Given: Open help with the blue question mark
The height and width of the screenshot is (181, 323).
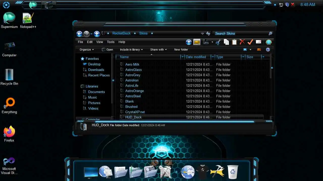Looking at the screenshot, I should tap(268, 50).
